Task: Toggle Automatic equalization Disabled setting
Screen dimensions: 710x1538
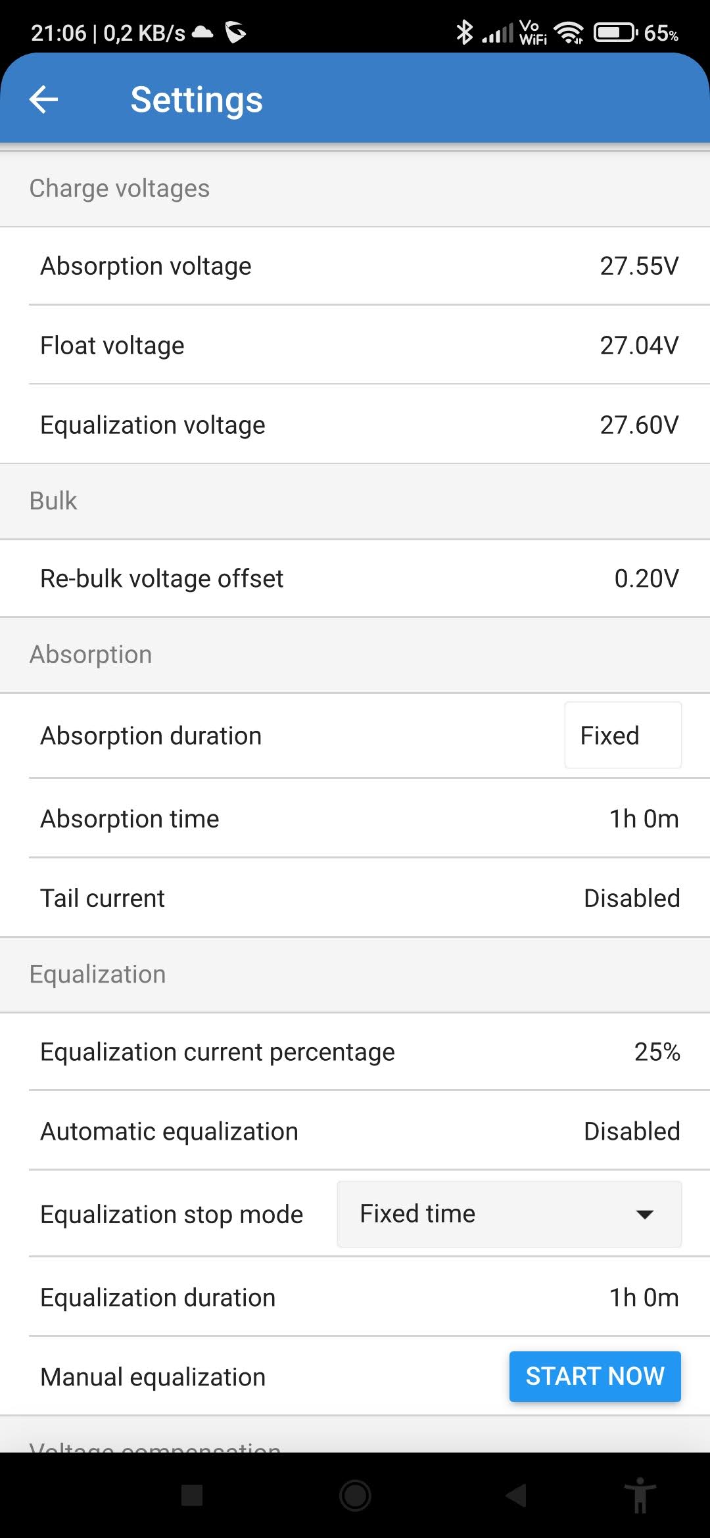Action: (x=631, y=1132)
